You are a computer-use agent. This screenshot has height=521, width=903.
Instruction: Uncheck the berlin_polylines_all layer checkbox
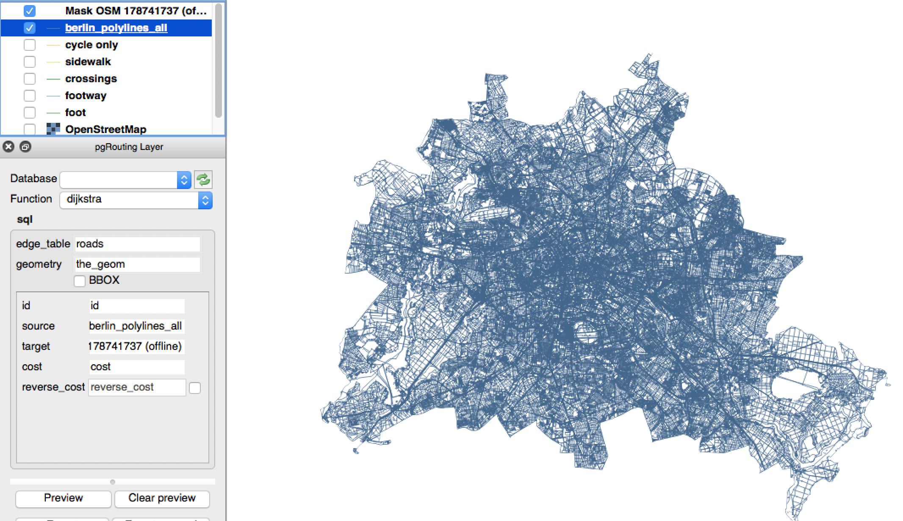coord(30,28)
